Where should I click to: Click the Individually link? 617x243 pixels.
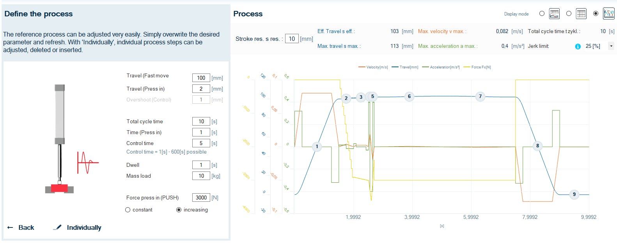pos(84,227)
